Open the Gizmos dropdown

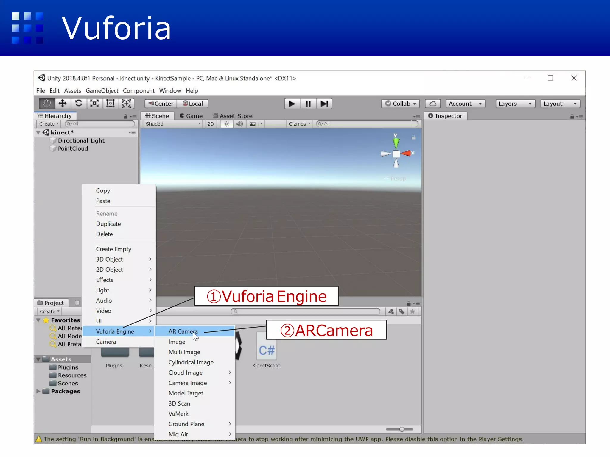click(299, 124)
